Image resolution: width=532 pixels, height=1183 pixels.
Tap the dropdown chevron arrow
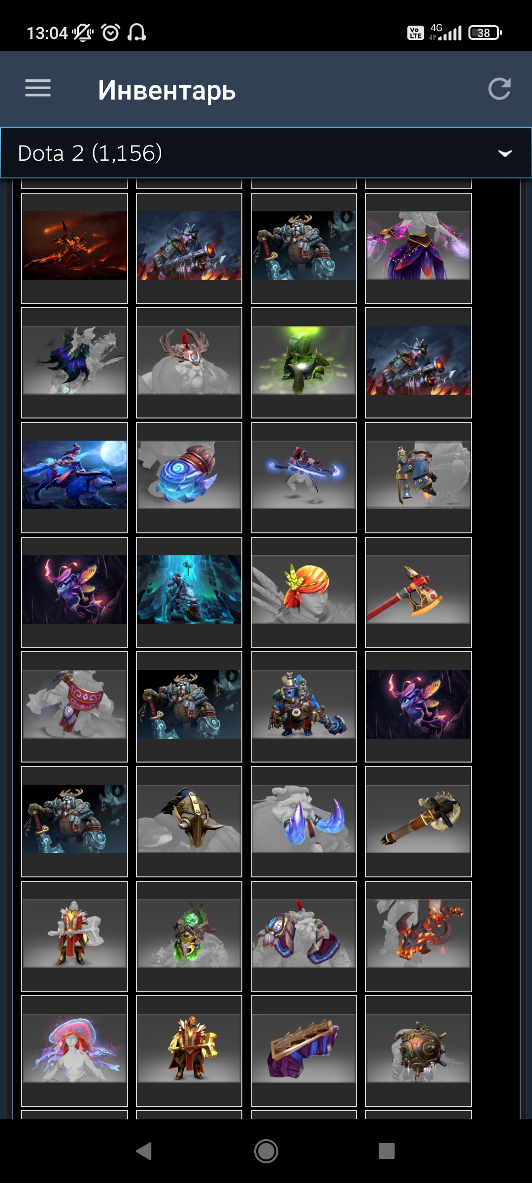[505, 153]
